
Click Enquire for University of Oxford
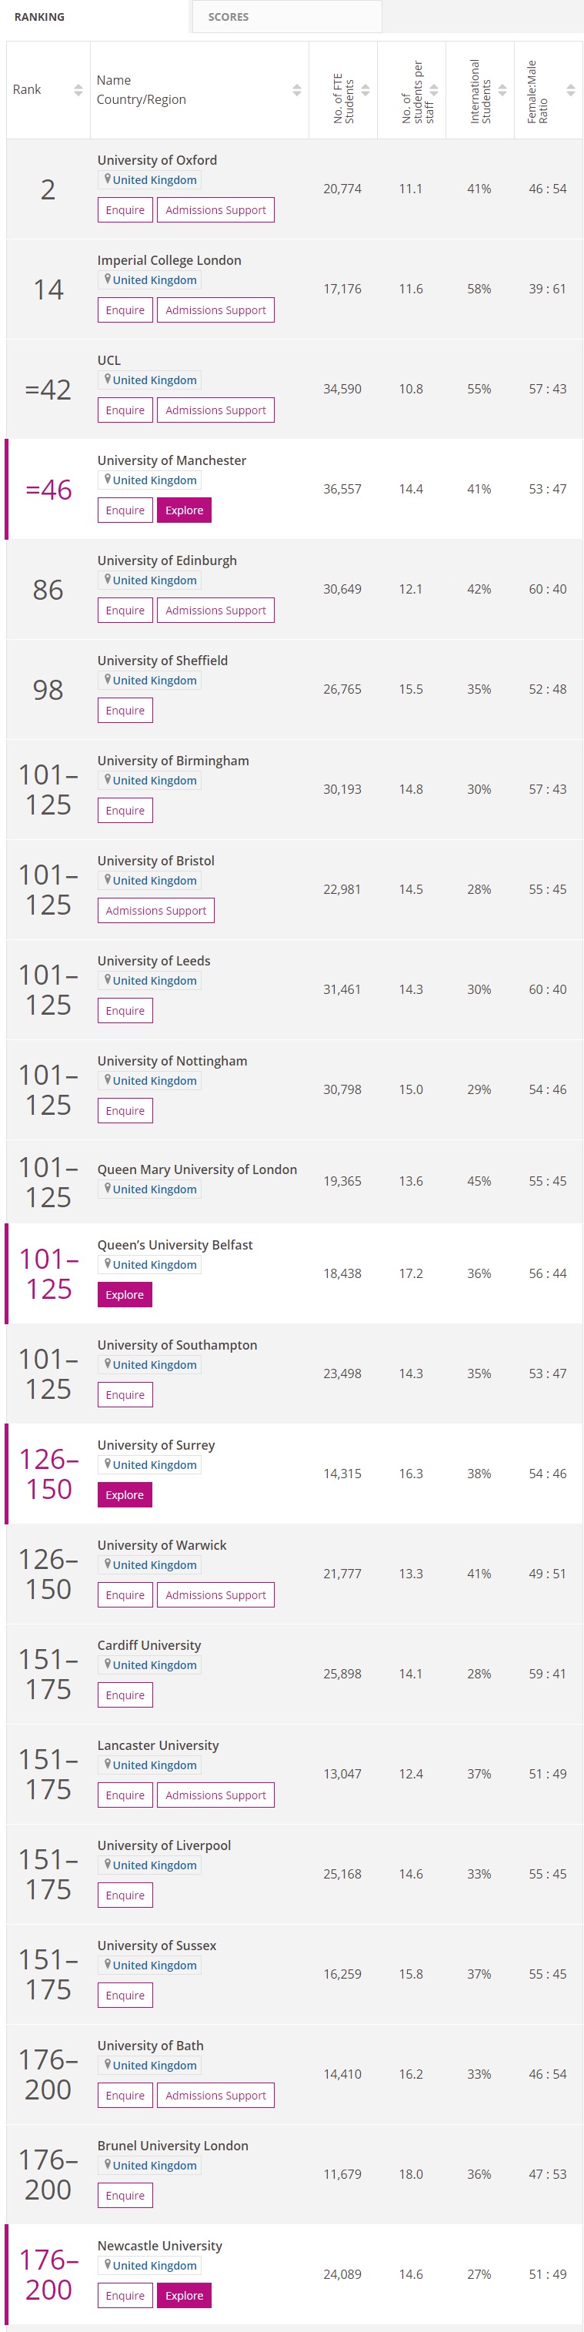[125, 210]
